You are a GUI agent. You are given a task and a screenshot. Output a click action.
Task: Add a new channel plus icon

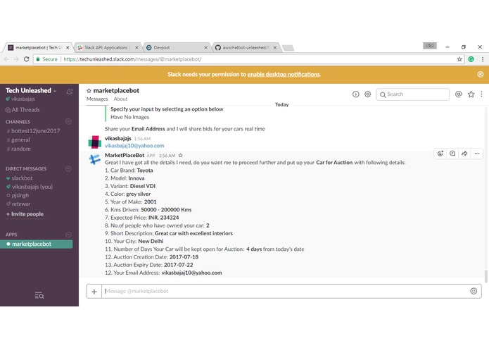click(68, 121)
